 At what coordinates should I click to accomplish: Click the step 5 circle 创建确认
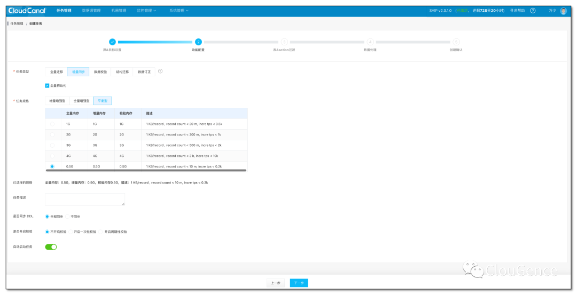click(x=456, y=42)
